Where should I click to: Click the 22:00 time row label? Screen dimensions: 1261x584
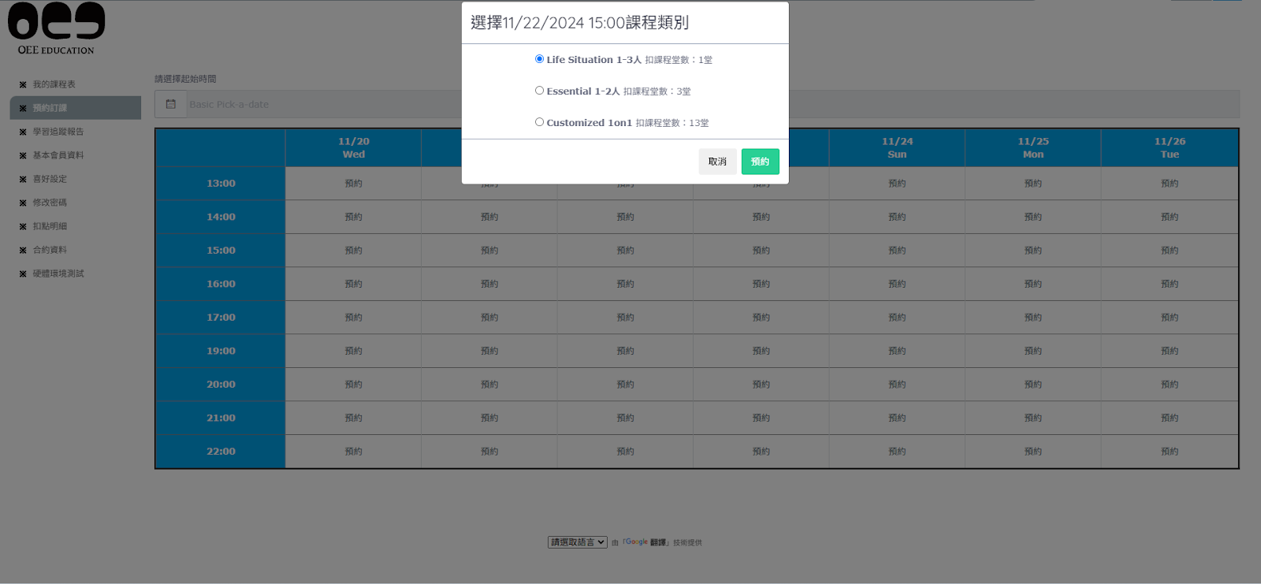point(221,451)
